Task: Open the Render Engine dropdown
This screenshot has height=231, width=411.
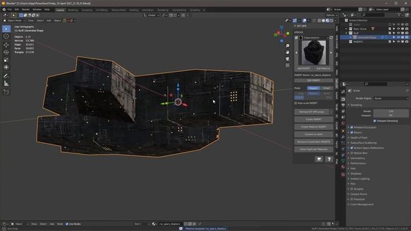Action: point(390,98)
